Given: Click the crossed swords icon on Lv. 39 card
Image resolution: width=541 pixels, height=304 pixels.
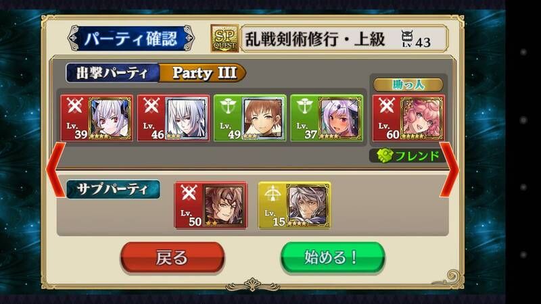Looking at the screenshot, I should tap(74, 106).
